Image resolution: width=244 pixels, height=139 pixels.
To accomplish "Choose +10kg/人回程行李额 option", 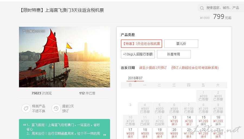I will pyautogui.click(x=138, y=54).
